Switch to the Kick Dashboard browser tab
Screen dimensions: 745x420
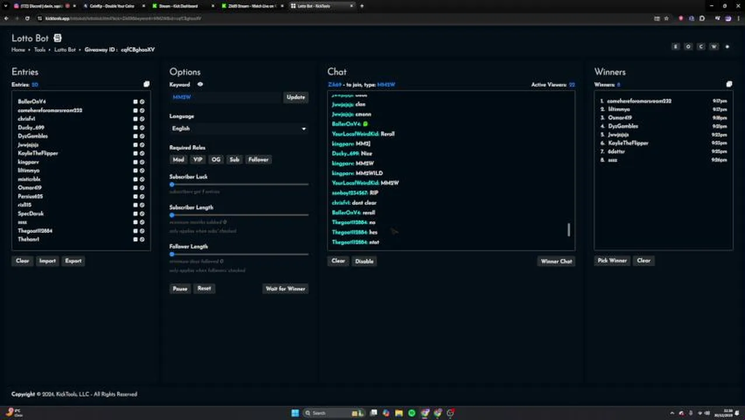[x=181, y=6]
